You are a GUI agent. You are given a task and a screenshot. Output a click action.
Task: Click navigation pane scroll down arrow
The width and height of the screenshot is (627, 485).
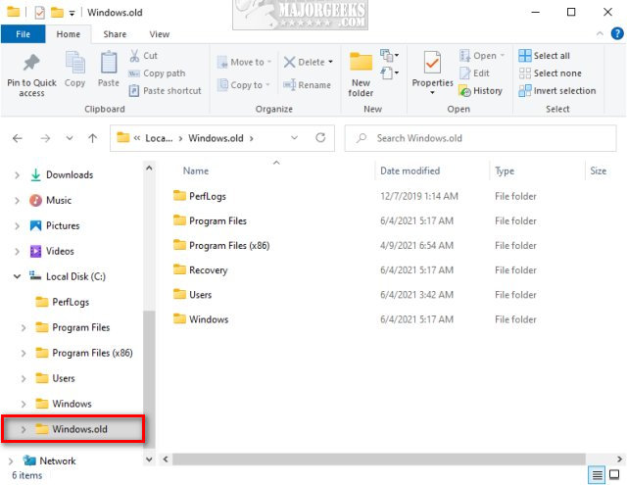(149, 460)
